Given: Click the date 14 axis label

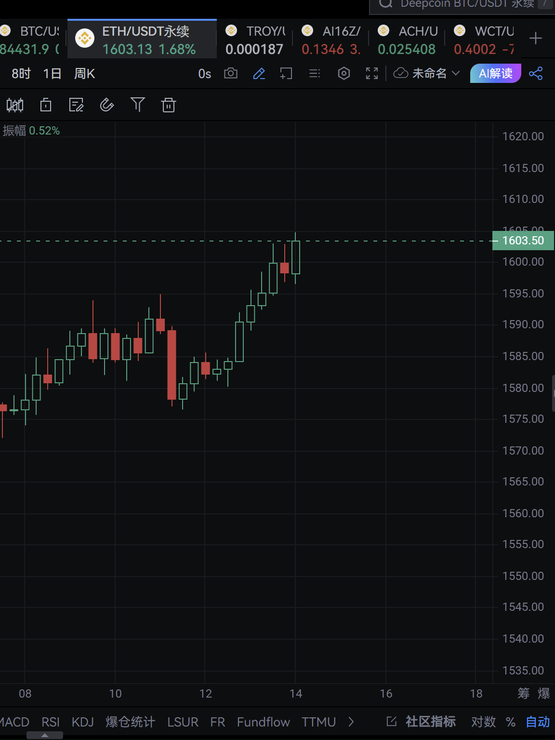Looking at the screenshot, I should (296, 693).
